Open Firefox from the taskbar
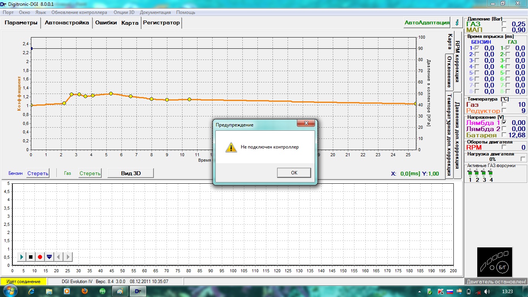 pyautogui.click(x=85, y=291)
